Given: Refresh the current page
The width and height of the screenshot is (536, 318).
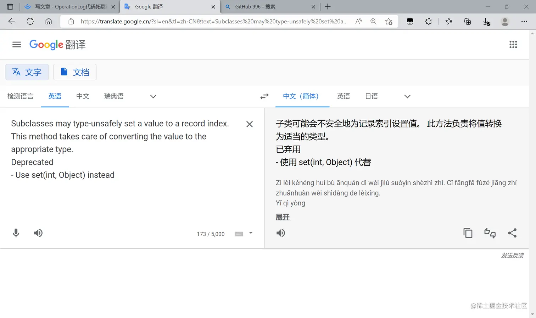Looking at the screenshot, I should click(30, 21).
